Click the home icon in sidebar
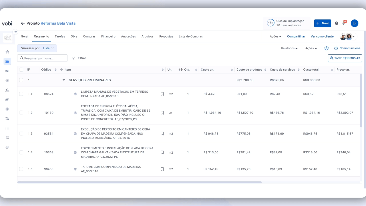This screenshot has width=366, height=206. click(x=7, y=52)
